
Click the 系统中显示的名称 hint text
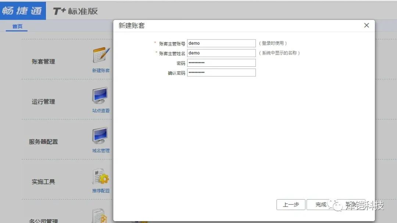[279, 53]
